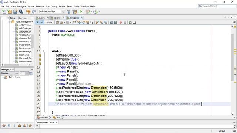Collapse the hotel.manageme tree node
Screen dimensions: 237x133
coord(9,22)
